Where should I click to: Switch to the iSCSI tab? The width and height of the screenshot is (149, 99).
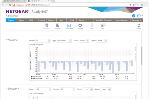(31, 20)
